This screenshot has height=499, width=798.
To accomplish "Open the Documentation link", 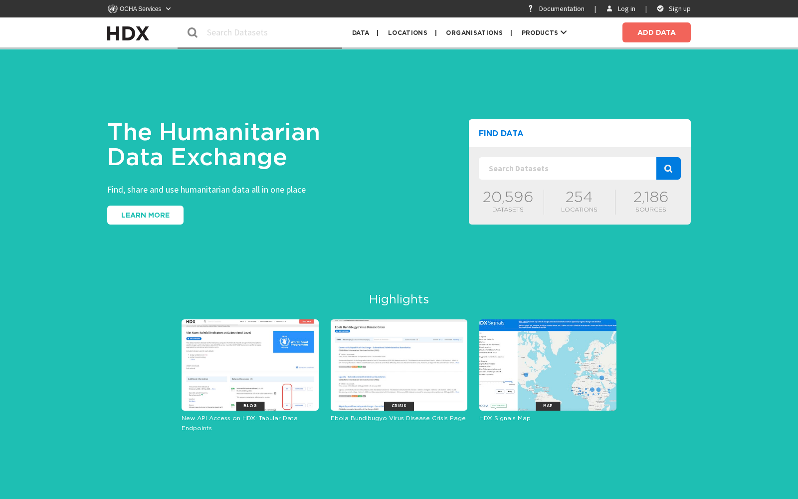I will 562,8.
